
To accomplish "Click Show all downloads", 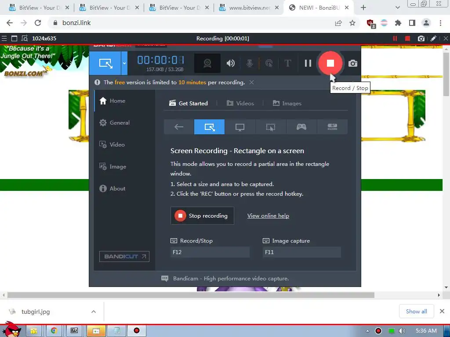I will pyautogui.click(x=417, y=311).
